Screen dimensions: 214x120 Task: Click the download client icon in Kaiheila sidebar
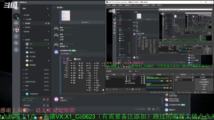(16, 50)
